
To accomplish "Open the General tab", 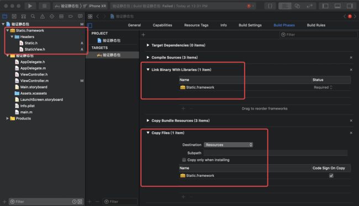I will click(x=134, y=25).
